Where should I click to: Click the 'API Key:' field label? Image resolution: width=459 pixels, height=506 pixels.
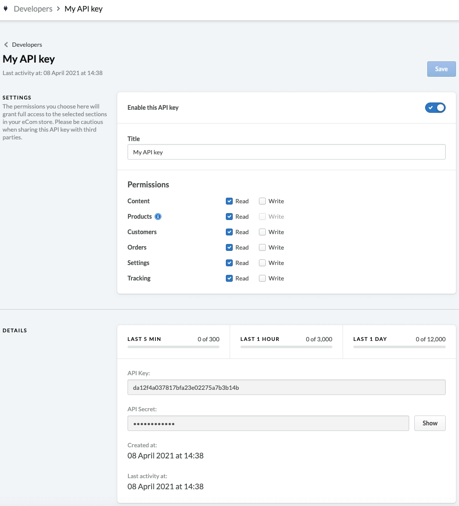point(139,373)
